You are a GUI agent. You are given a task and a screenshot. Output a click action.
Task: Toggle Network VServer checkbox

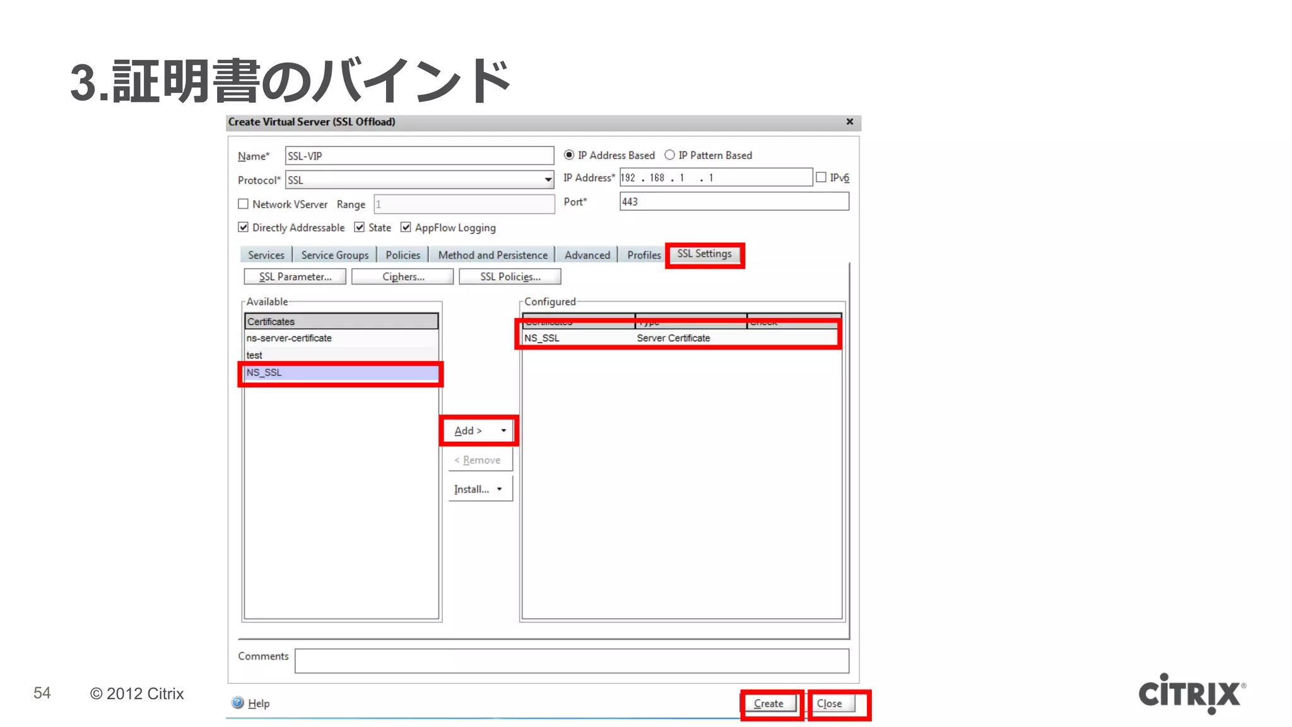point(243,204)
